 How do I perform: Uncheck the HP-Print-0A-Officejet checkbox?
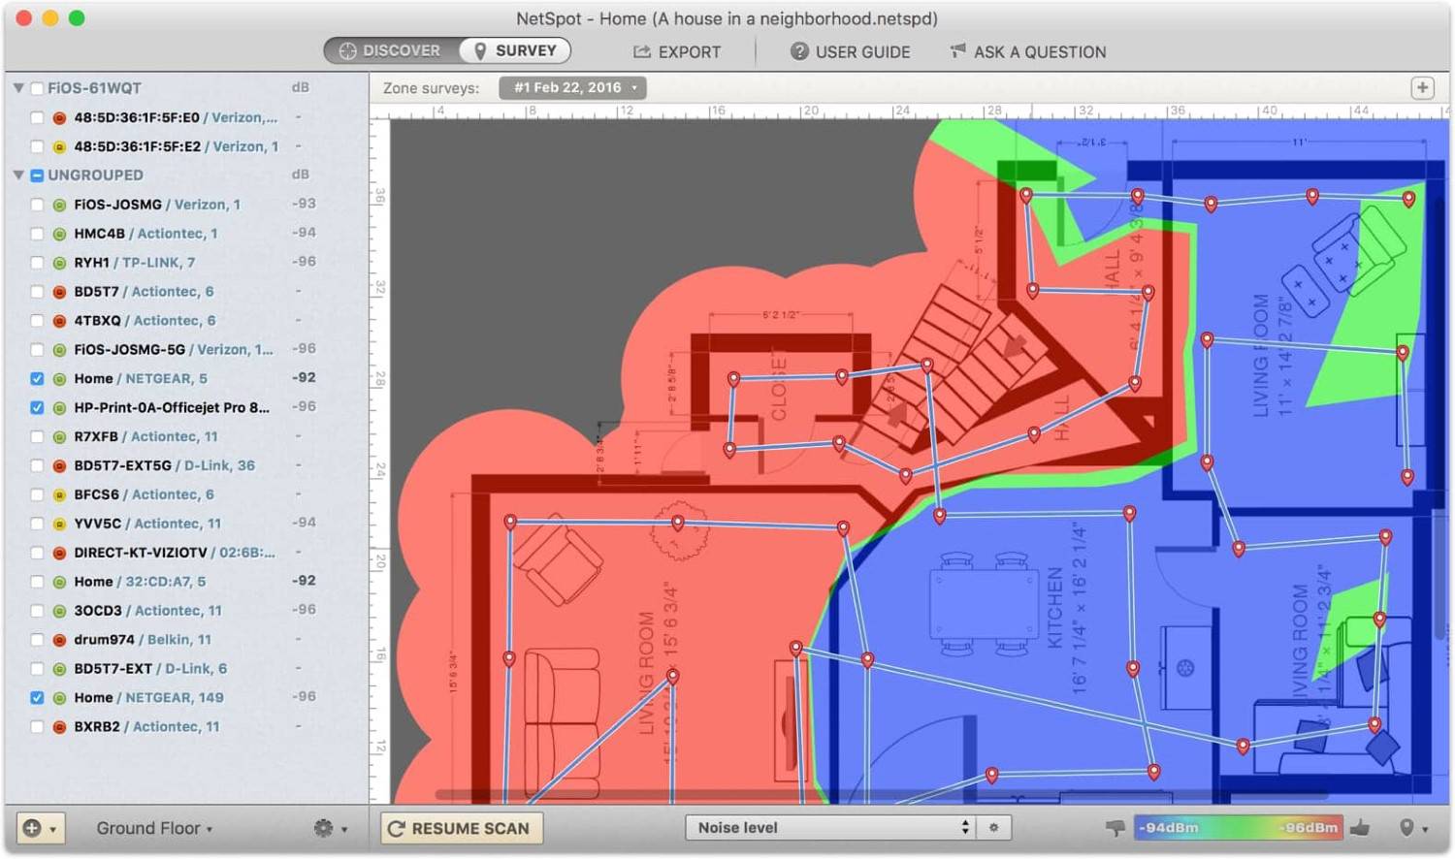pyautogui.click(x=37, y=408)
